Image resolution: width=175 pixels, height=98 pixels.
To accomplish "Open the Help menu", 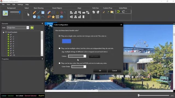I will tap(27, 4).
